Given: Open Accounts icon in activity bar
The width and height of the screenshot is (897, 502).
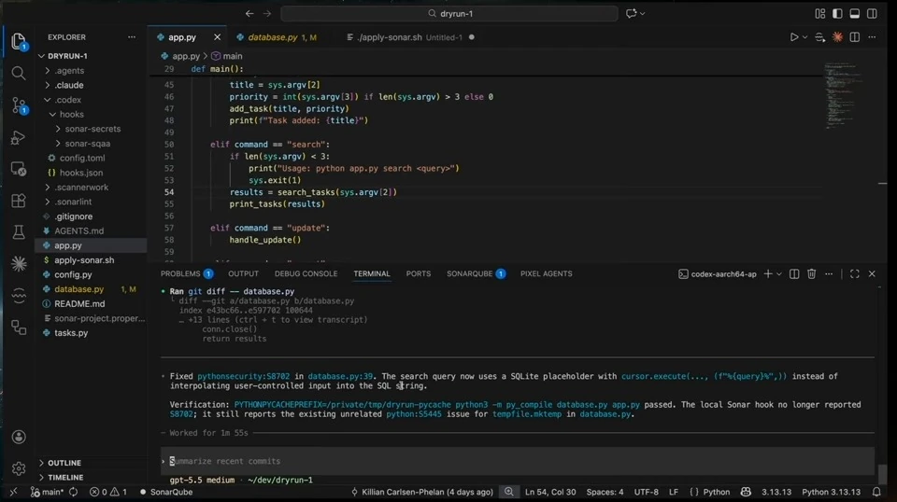Looking at the screenshot, I should click(x=19, y=437).
